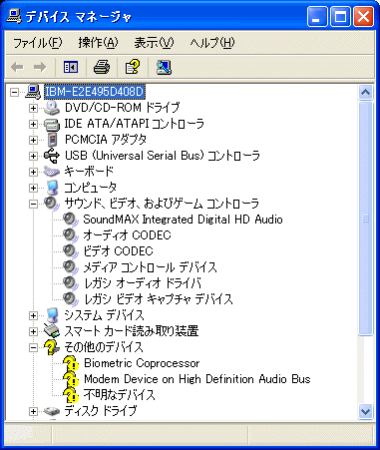Click the keyboard icon next to キーボード
This screenshot has height=450, width=380.
click(52, 172)
